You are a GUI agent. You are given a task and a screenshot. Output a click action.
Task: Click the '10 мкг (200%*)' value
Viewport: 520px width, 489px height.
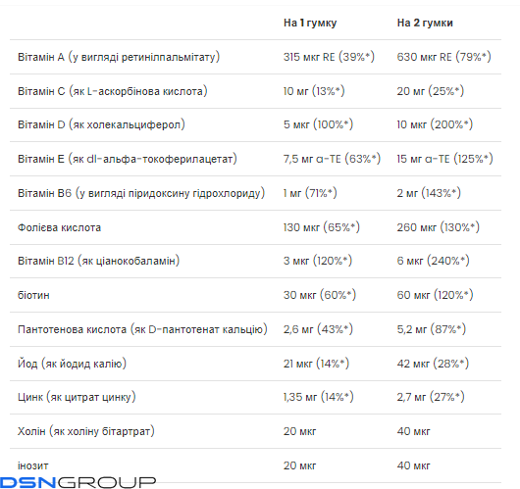[435, 124]
